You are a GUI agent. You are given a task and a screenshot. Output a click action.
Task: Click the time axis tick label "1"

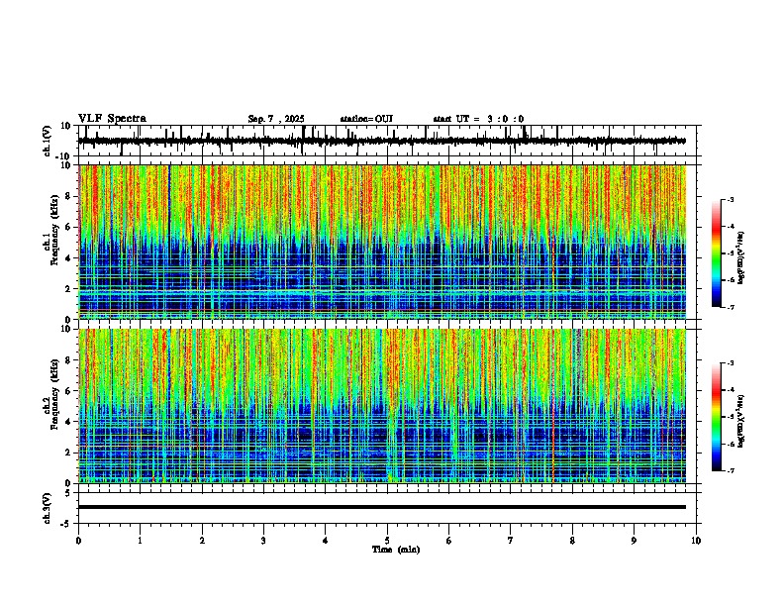click(x=140, y=541)
